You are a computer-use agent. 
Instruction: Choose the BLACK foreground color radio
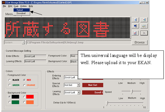pos(10,80)
